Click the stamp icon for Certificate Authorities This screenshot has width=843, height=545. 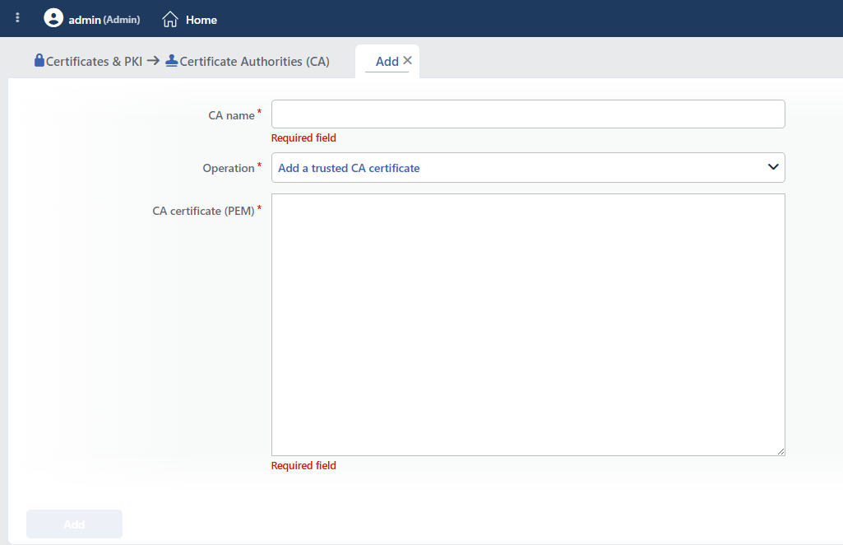pos(172,61)
